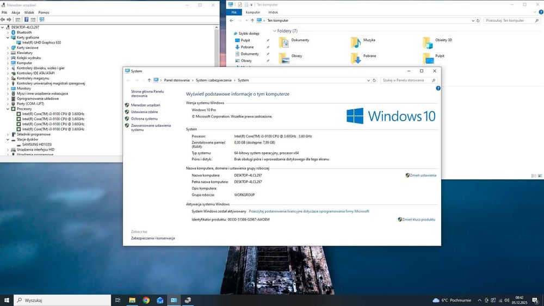
Task: Open the notification center icon
Action: coord(535,300)
